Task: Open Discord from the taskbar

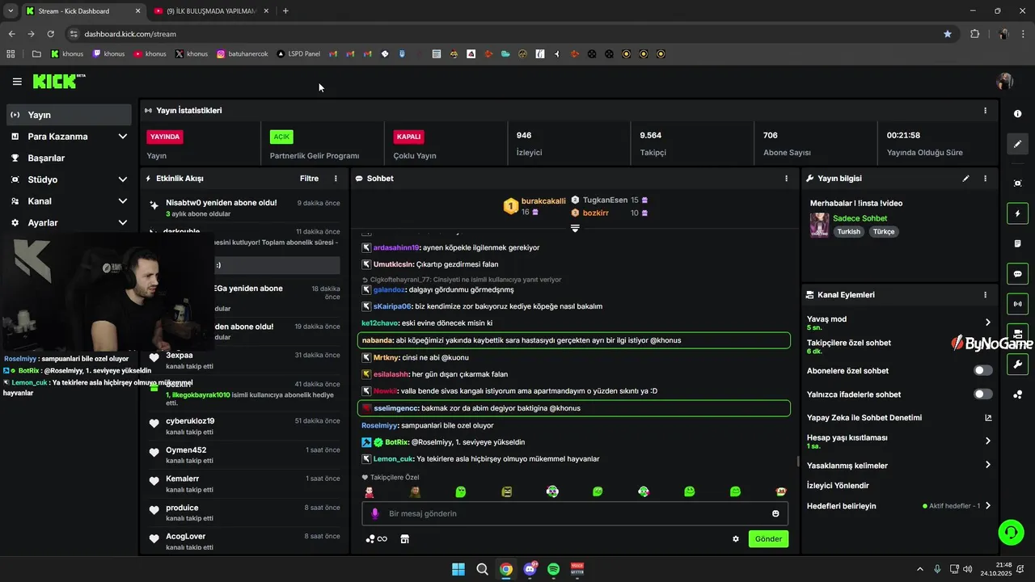Action: [x=530, y=569]
